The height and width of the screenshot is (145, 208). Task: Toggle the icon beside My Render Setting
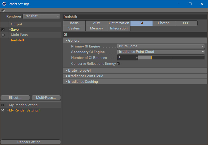point(3,105)
